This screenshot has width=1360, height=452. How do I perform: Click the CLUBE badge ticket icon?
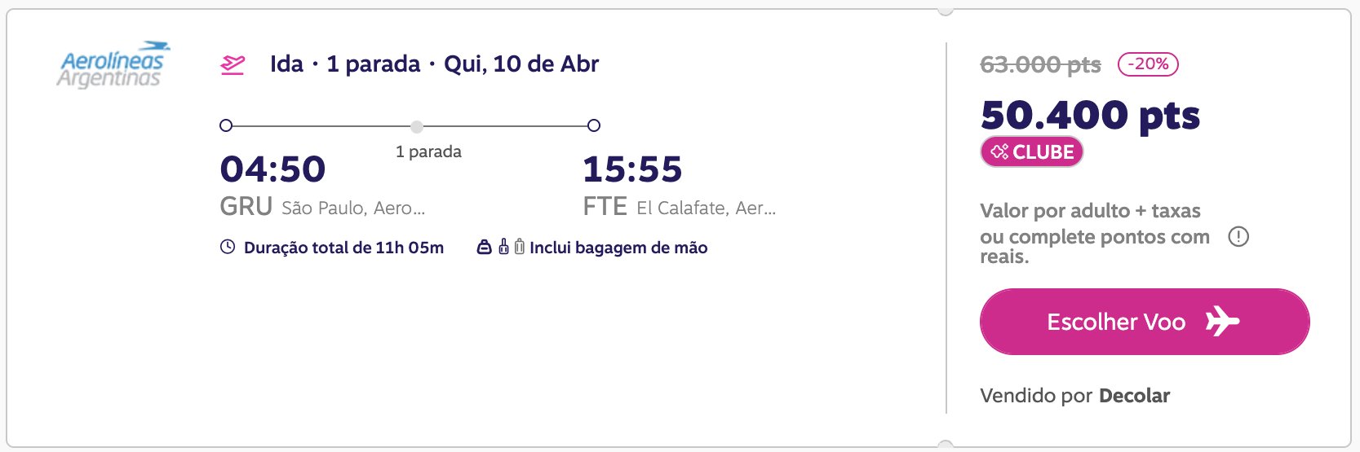tap(999, 151)
